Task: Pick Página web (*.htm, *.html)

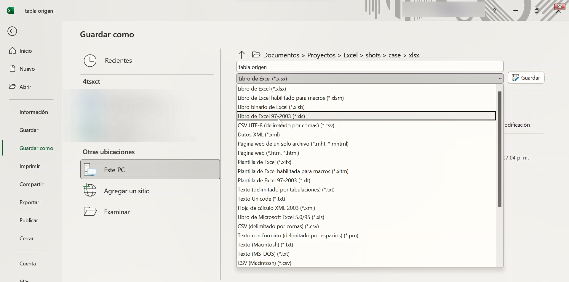Action: coord(366,153)
